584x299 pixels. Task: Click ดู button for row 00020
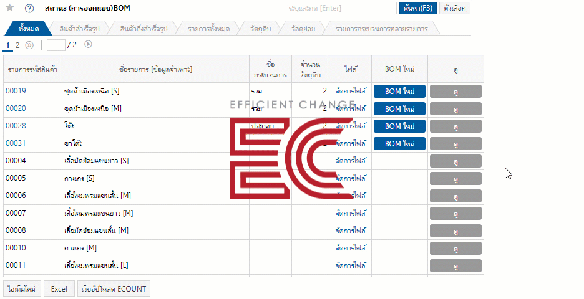[455, 109]
